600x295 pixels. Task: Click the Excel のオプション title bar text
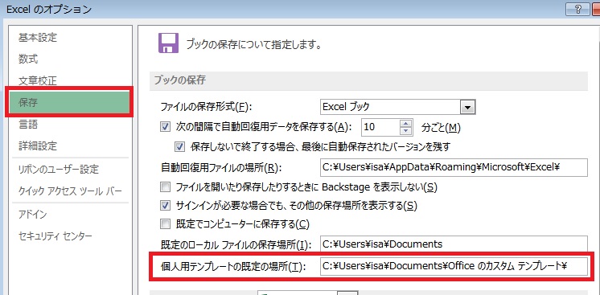[x=49, y=9]
